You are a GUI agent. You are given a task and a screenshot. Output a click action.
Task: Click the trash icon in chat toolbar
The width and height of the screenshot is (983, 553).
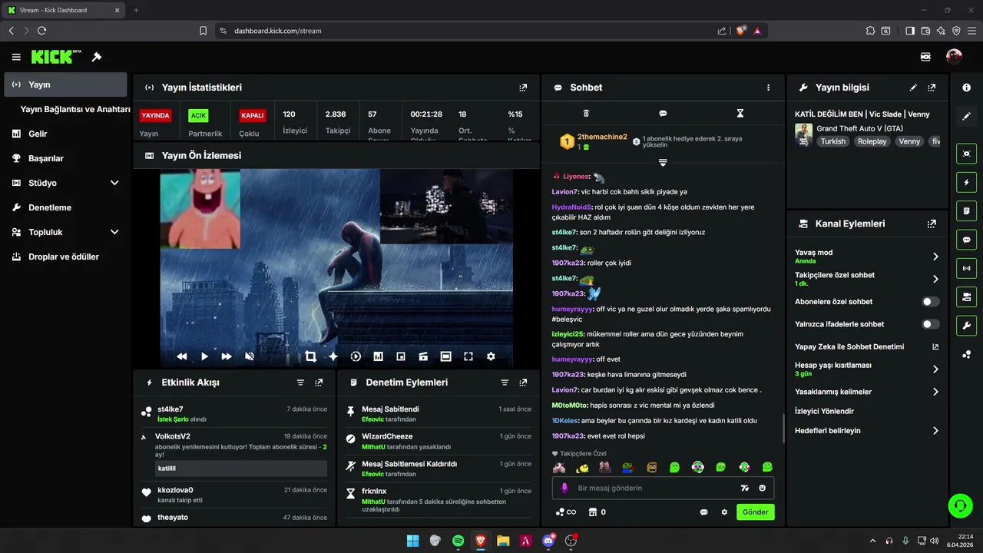586,113
